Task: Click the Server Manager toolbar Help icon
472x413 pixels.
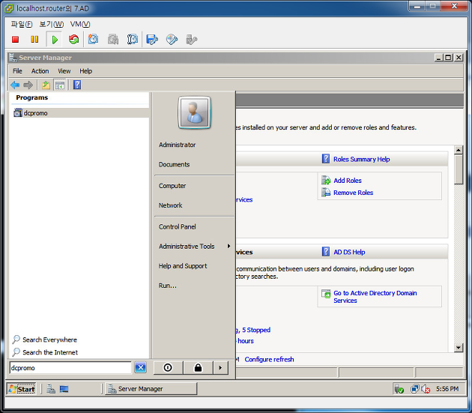Action: [x=77, y=85]
